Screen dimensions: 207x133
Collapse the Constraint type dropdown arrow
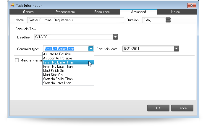[x=91, y=49]
